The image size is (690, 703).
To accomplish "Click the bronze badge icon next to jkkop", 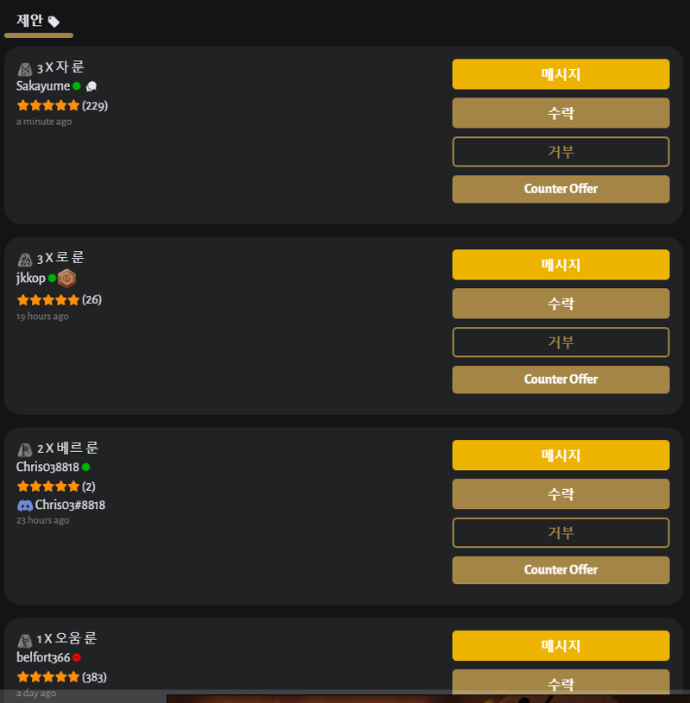I will [x=66, y=279].
